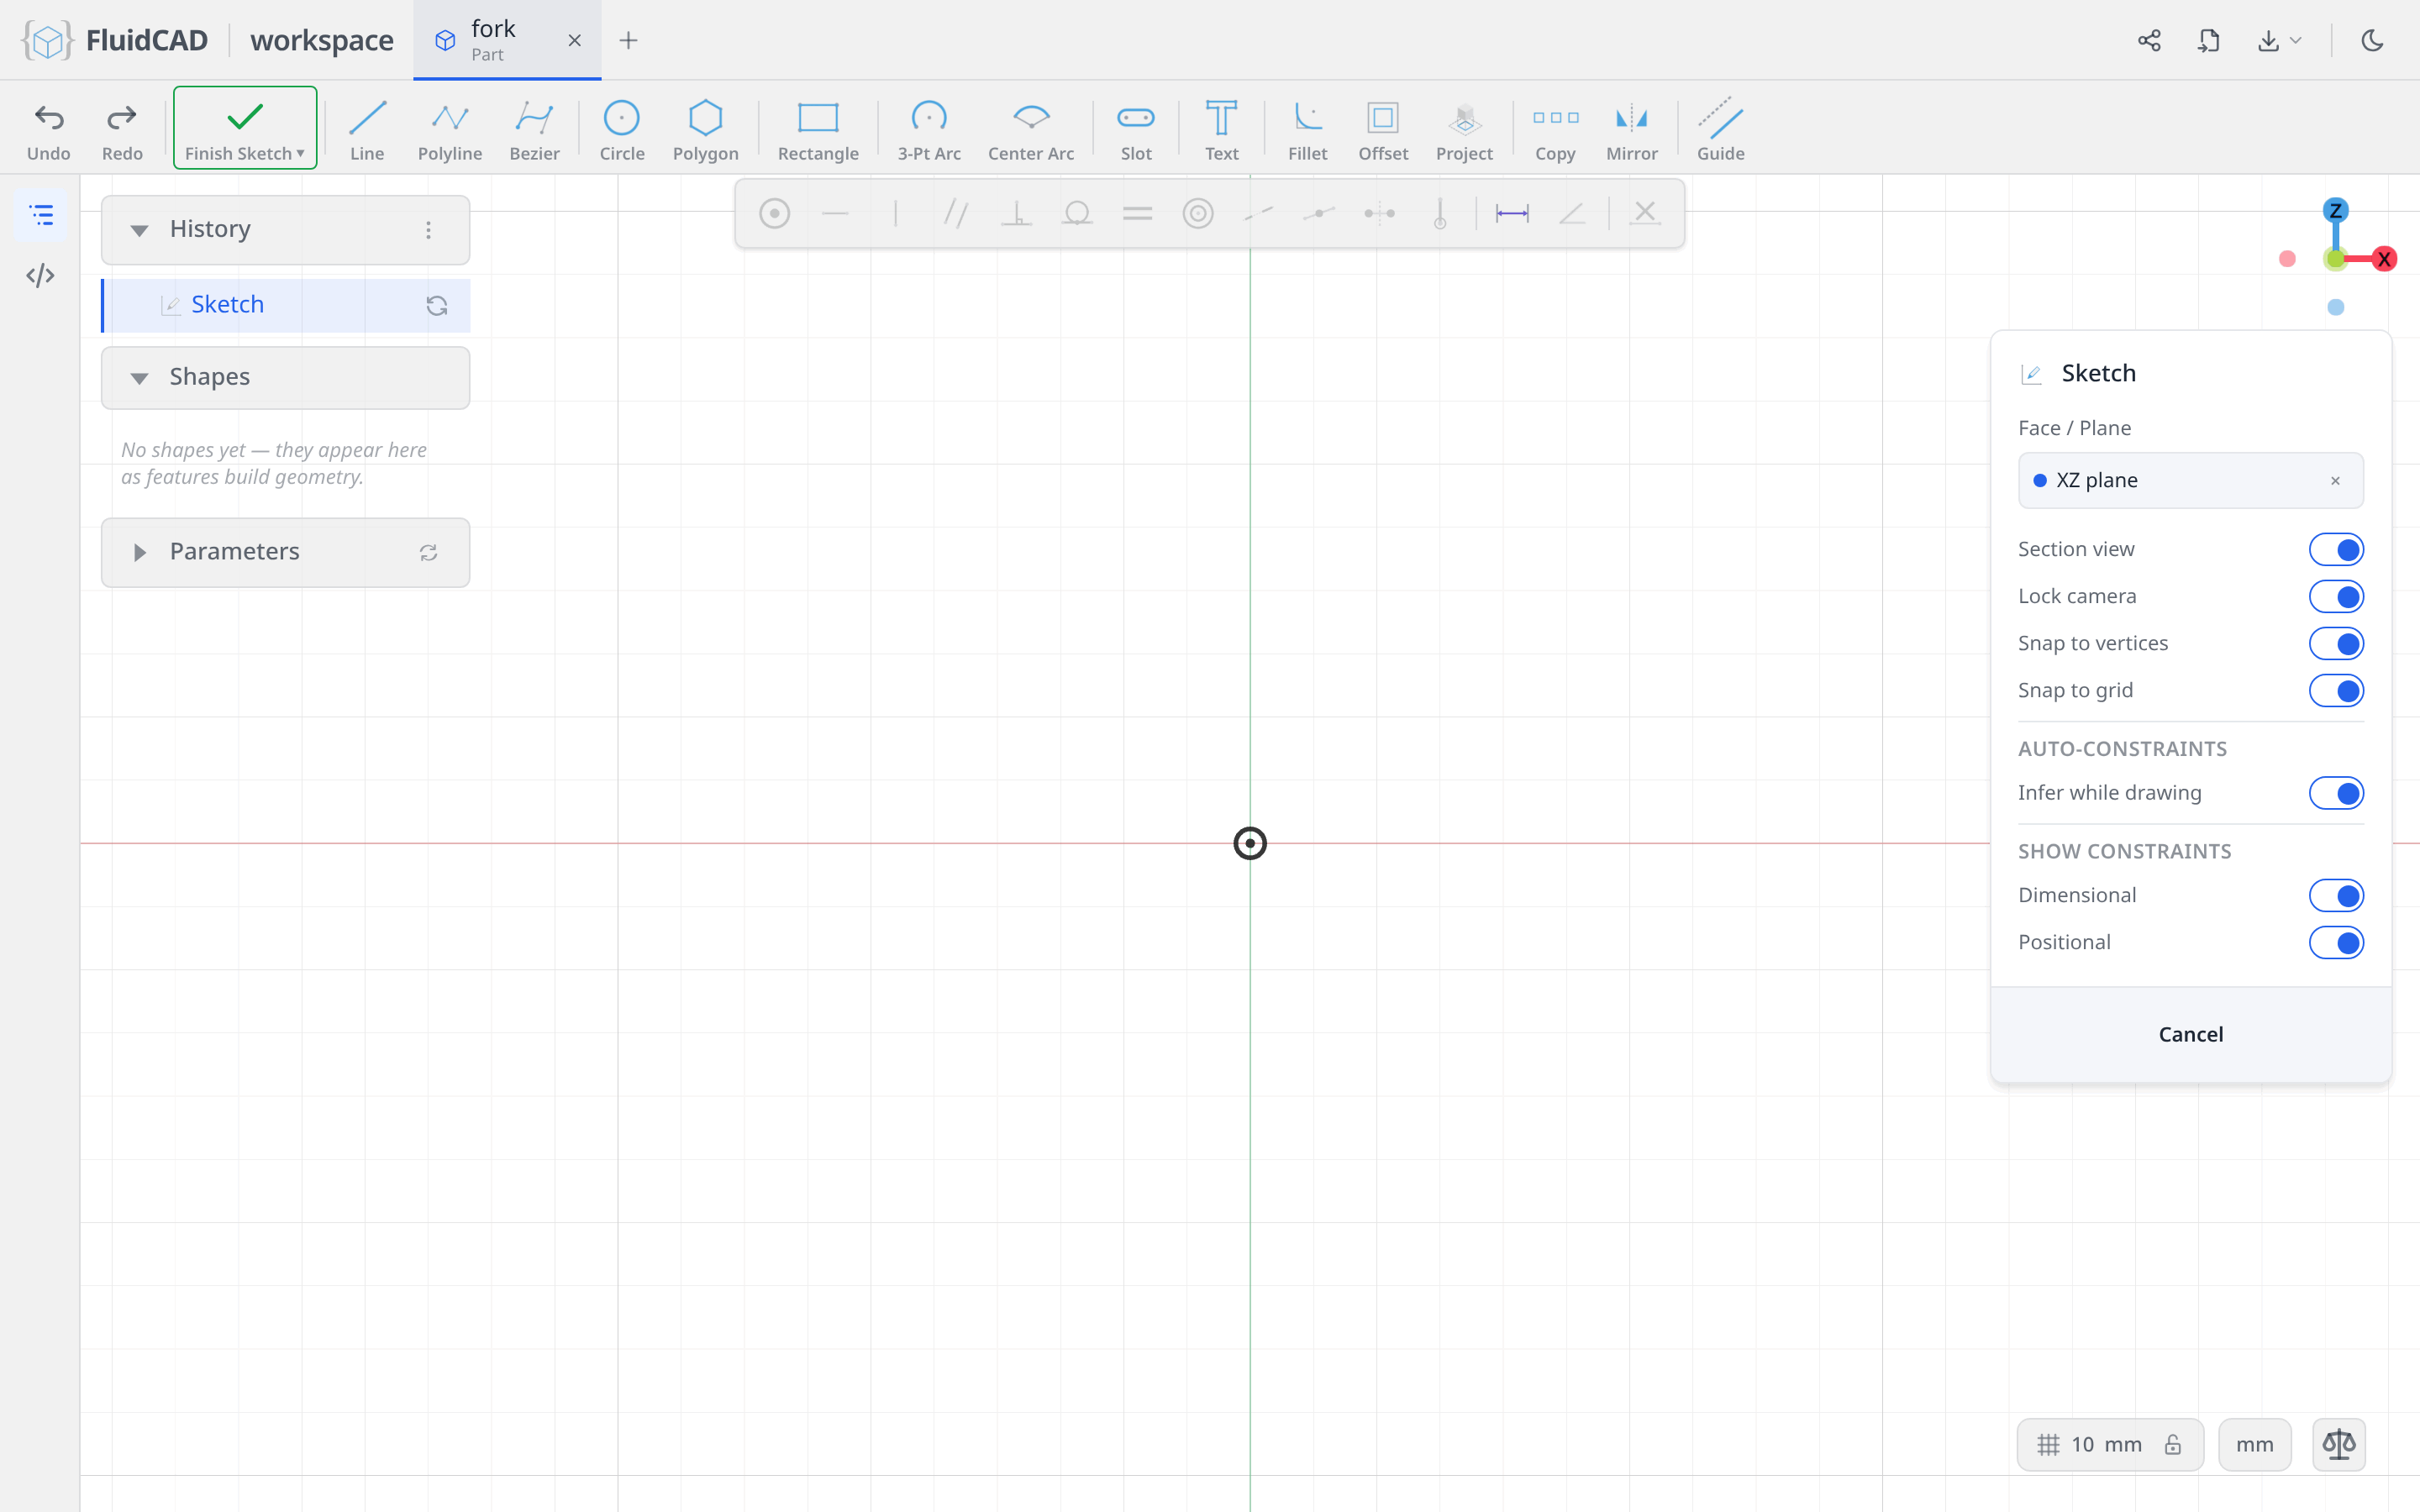2420x1512 pixels.
Task: Select the Fillet tool
Action: [1308, 130]
